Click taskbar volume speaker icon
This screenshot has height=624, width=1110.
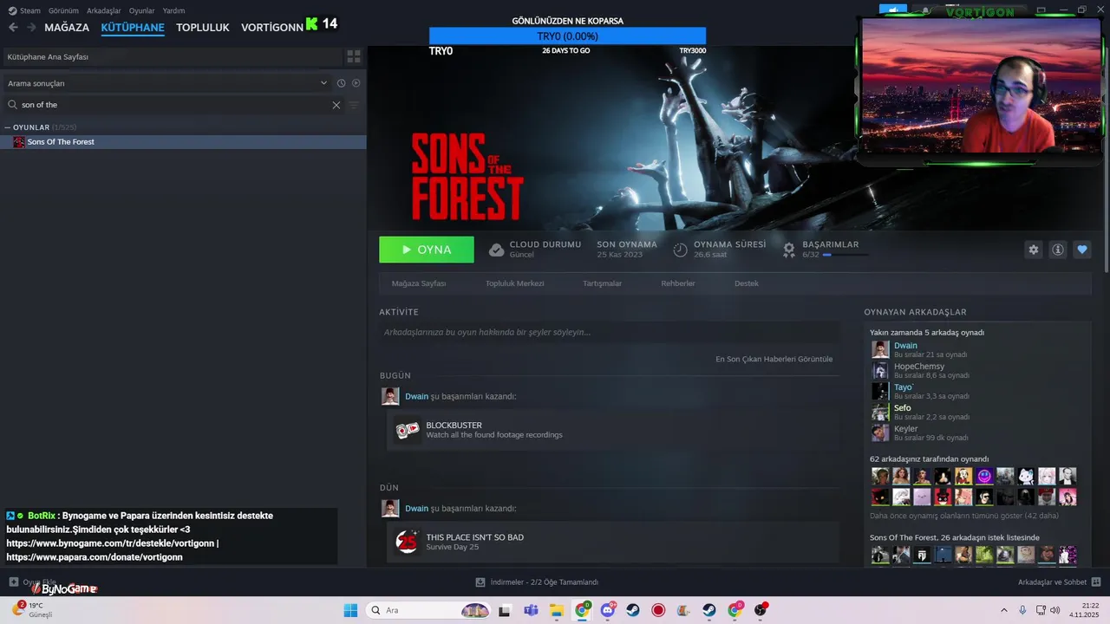point(1054,610)
